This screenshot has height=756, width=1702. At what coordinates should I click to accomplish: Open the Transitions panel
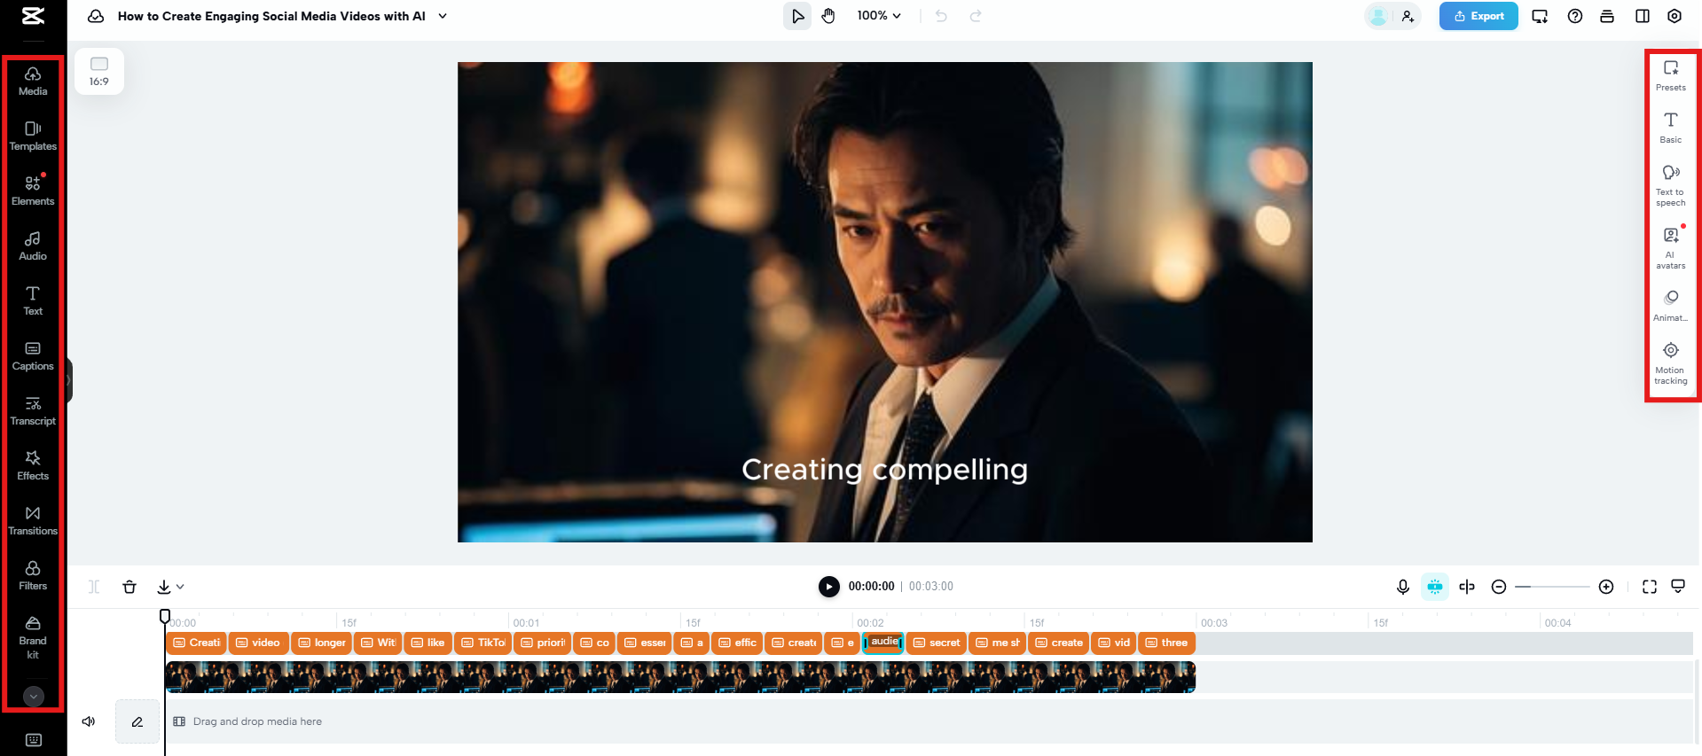pos(33,521)
